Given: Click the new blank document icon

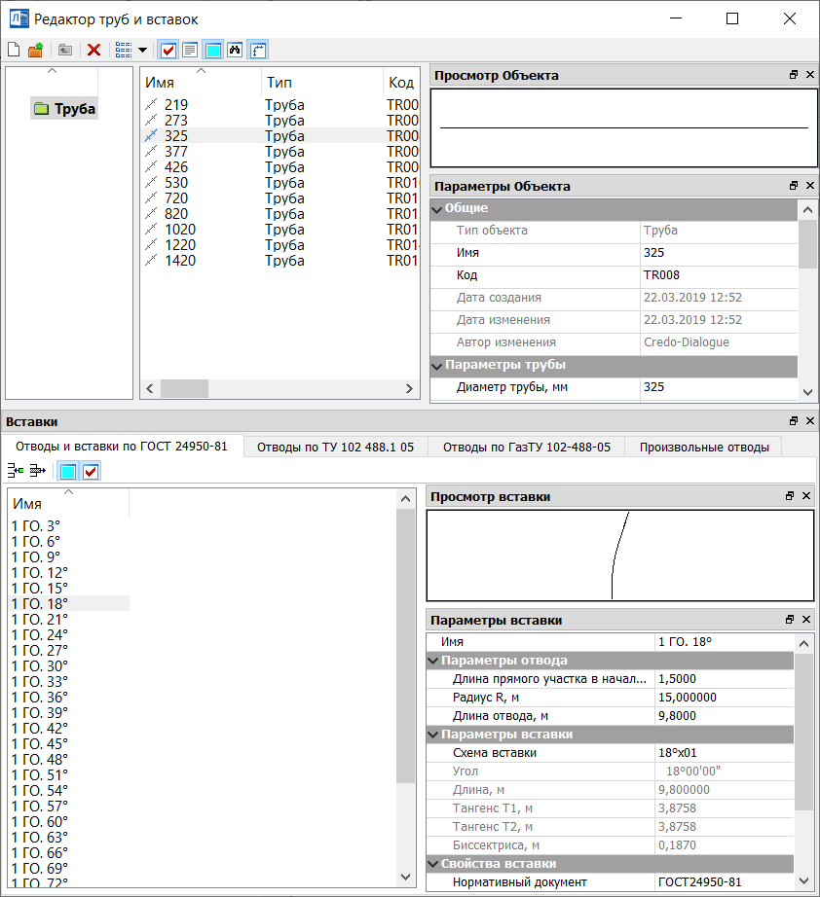Looking at the screenshot, I should click(14, 51).
